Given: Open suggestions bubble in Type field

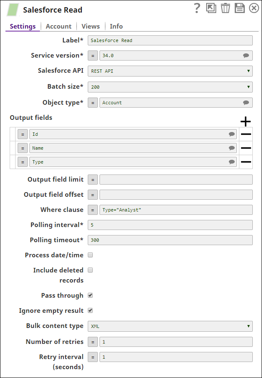Looking at the screenshot, I should 232,162.
